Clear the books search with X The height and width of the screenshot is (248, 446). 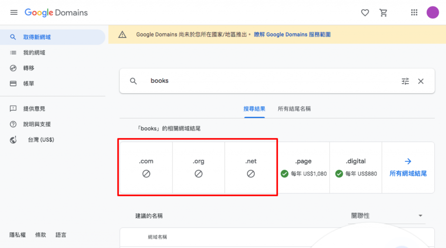421,81
